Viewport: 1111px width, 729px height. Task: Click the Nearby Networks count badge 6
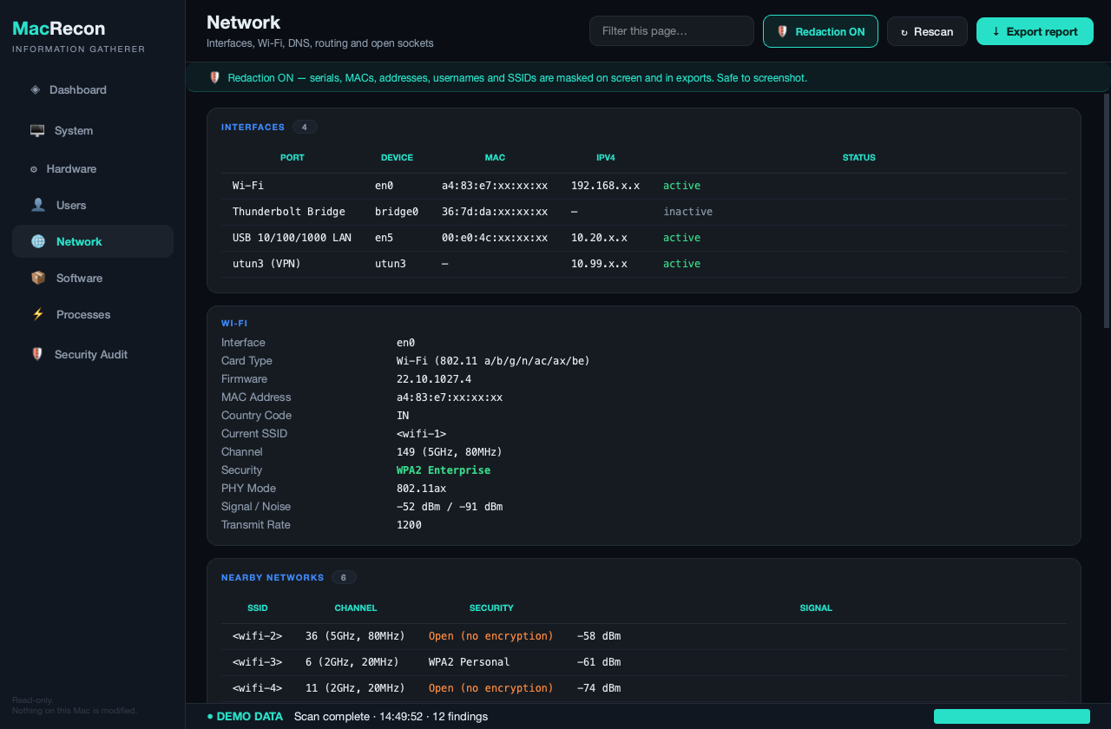click(344, 577)
